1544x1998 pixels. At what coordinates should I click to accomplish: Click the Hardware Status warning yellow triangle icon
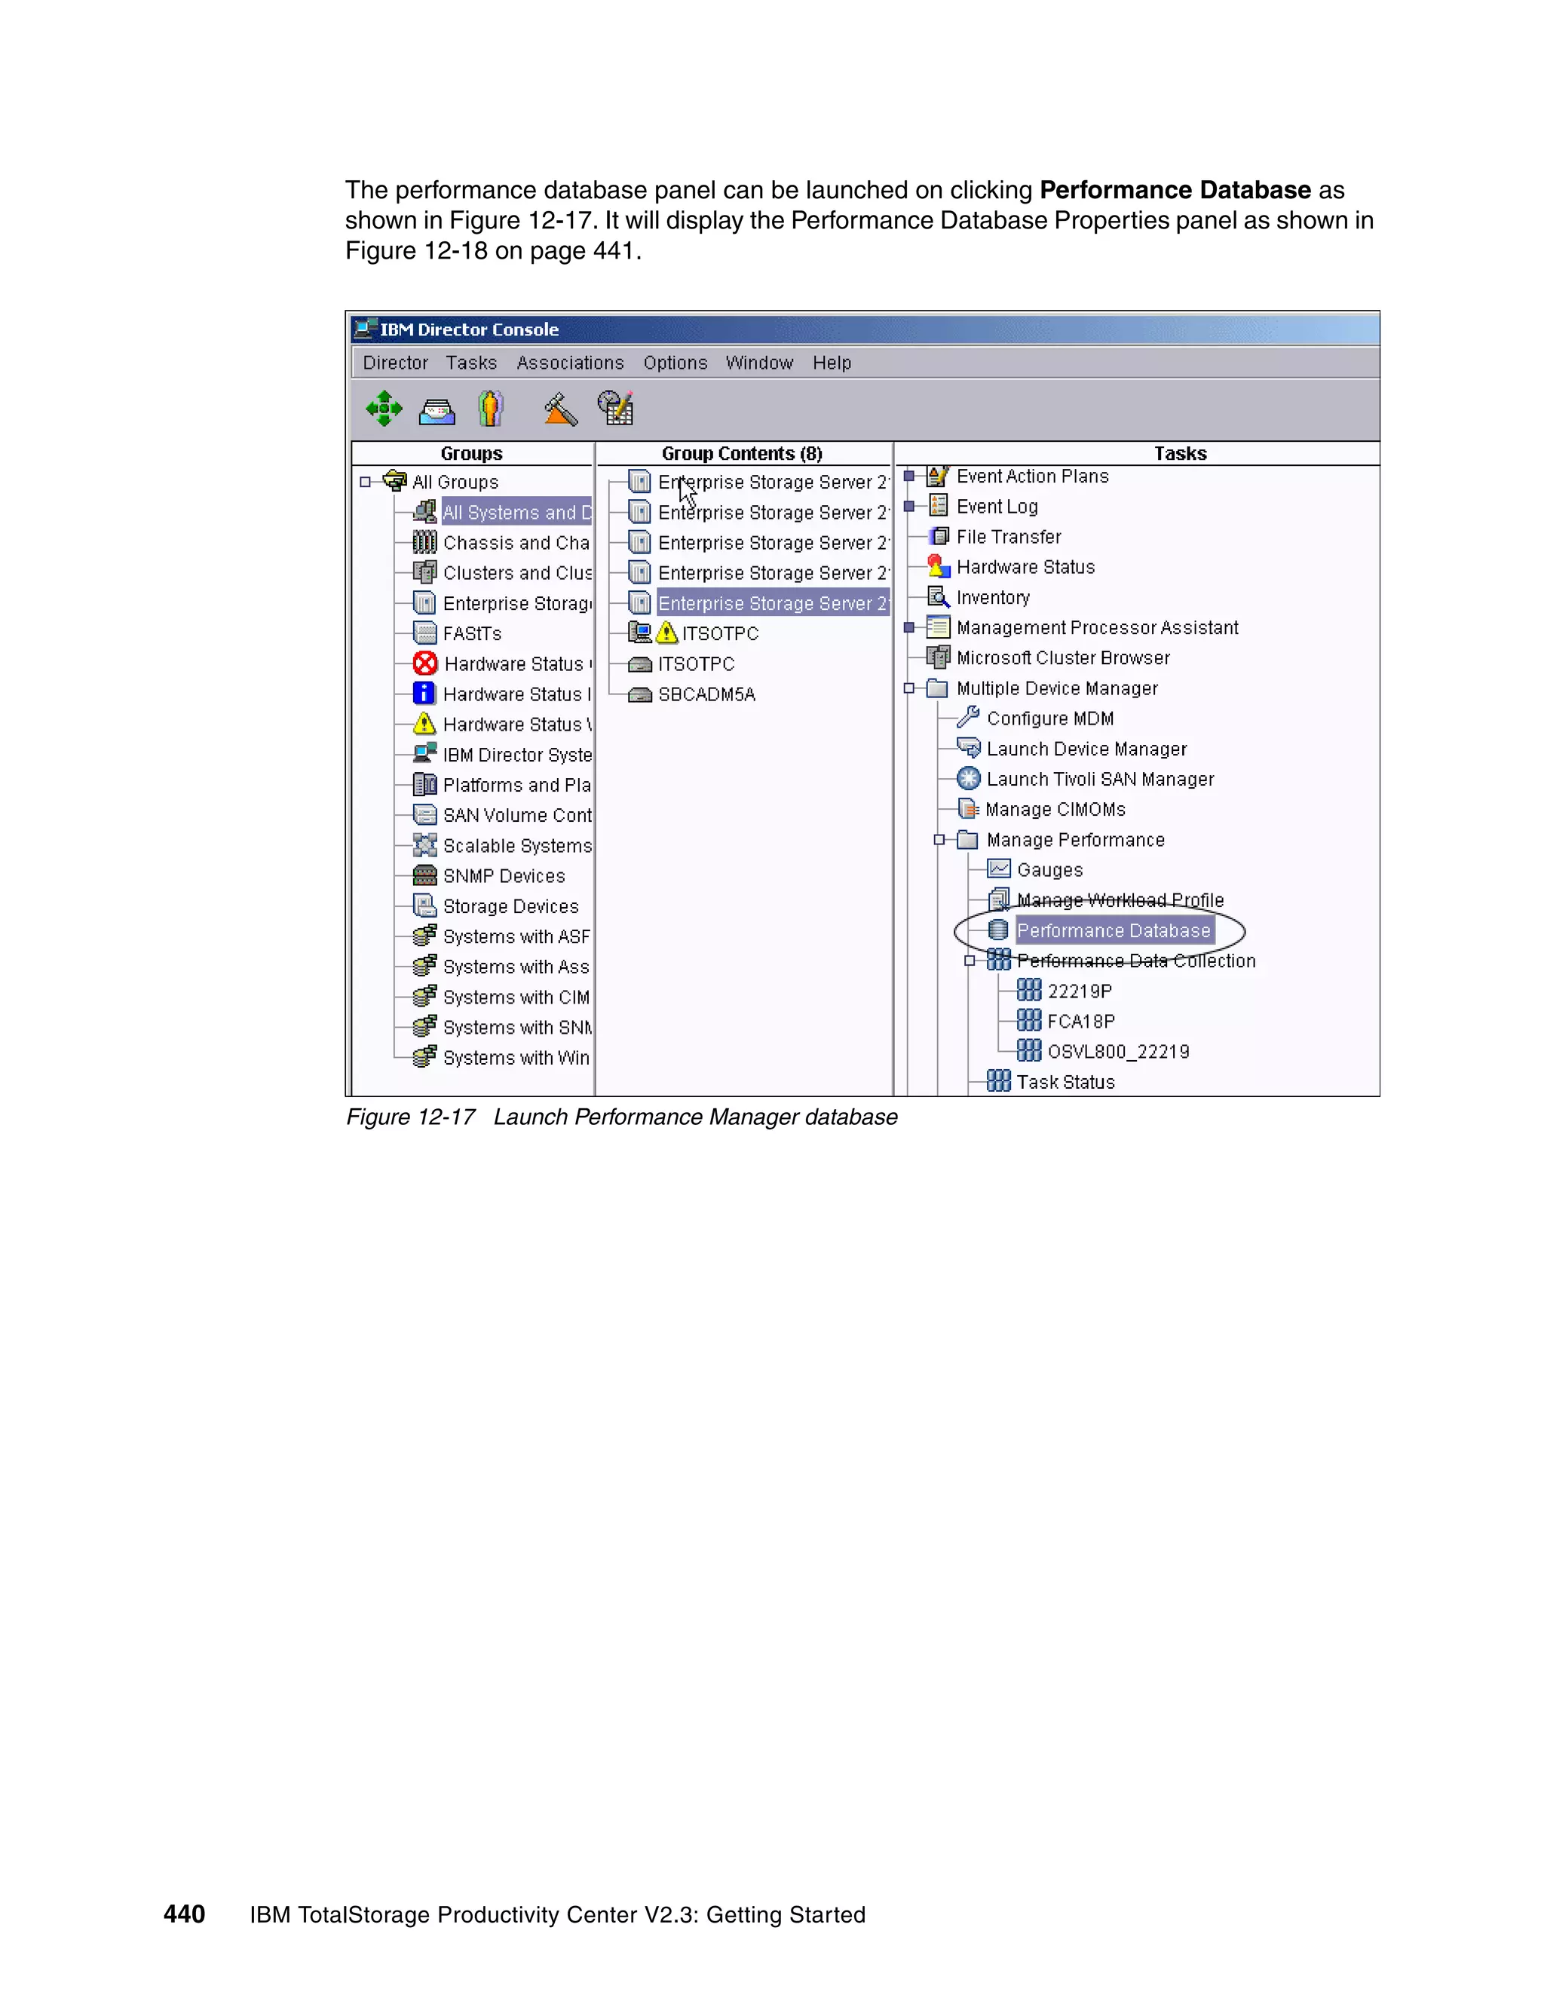coord(424,724)
